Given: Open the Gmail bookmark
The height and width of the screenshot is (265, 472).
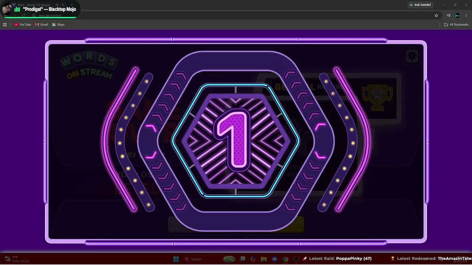Looking at the screenshot, I should click(x=41, y=25).
